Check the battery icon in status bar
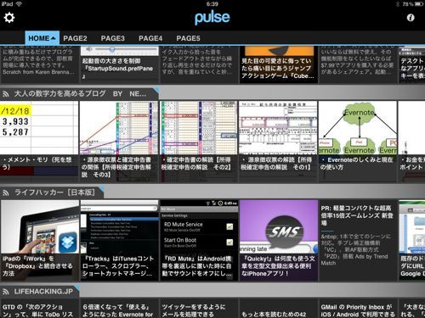Screen dimensions: 425x318 tap(419, 4)
